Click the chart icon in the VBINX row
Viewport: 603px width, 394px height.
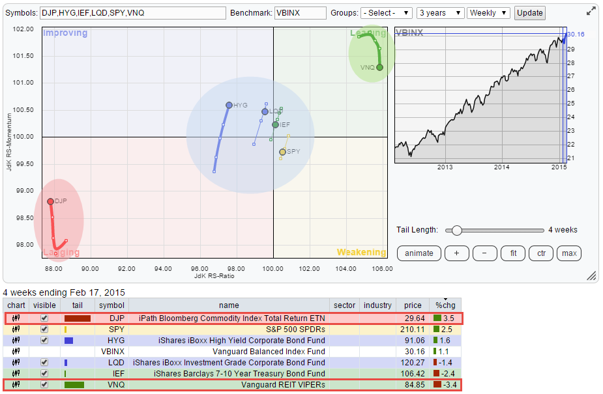click(16, 352)
